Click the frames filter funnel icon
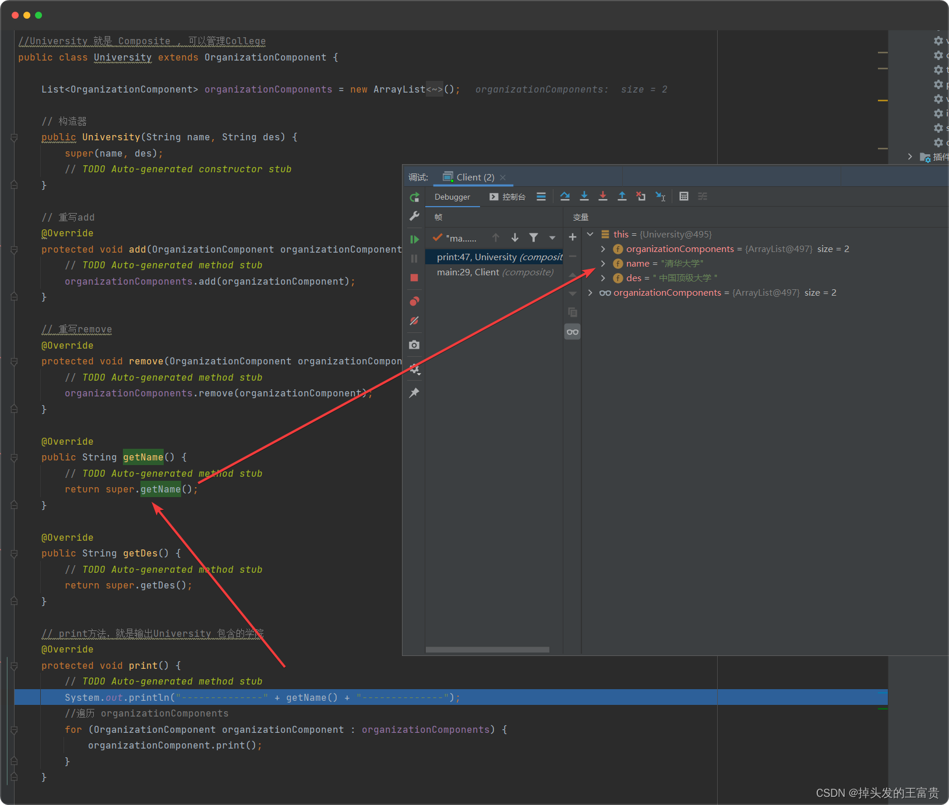The height and width of the screenshot is (805, 949). pos(534,237)
